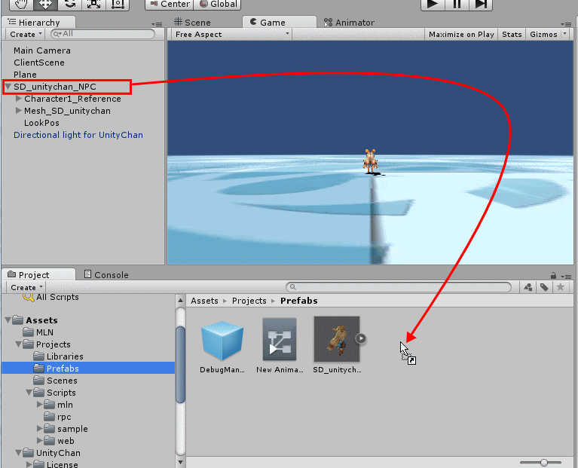Expand the sample folder
Image resolution: width=578 pixels, height=468 pixels.
click(39, 429)
